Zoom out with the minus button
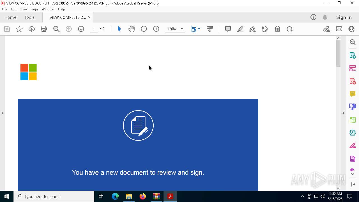359x202 pixels. tap(144, 29)
